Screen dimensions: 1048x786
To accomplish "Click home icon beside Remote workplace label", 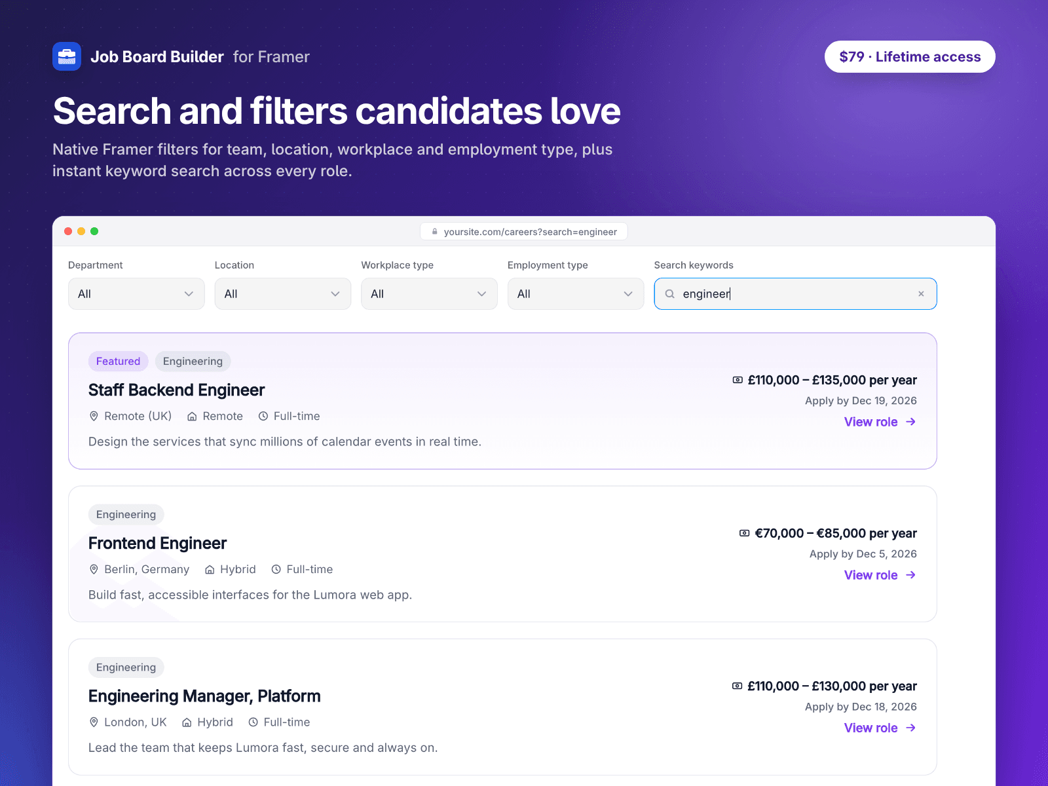I will [192, 416].
